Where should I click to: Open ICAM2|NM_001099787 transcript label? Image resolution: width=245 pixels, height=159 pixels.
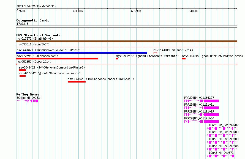224,125
